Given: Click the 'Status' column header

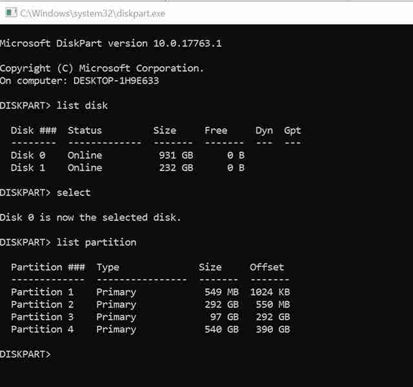Looking at the screenshot, I should point(85,131).
